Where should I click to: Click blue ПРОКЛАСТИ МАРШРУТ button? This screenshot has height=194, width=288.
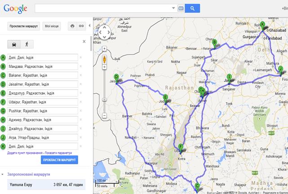point(59,160)
